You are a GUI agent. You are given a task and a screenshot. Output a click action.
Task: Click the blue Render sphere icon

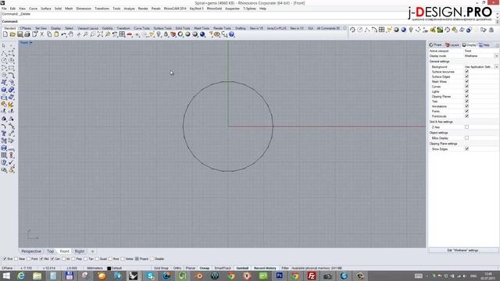point(202,34)
